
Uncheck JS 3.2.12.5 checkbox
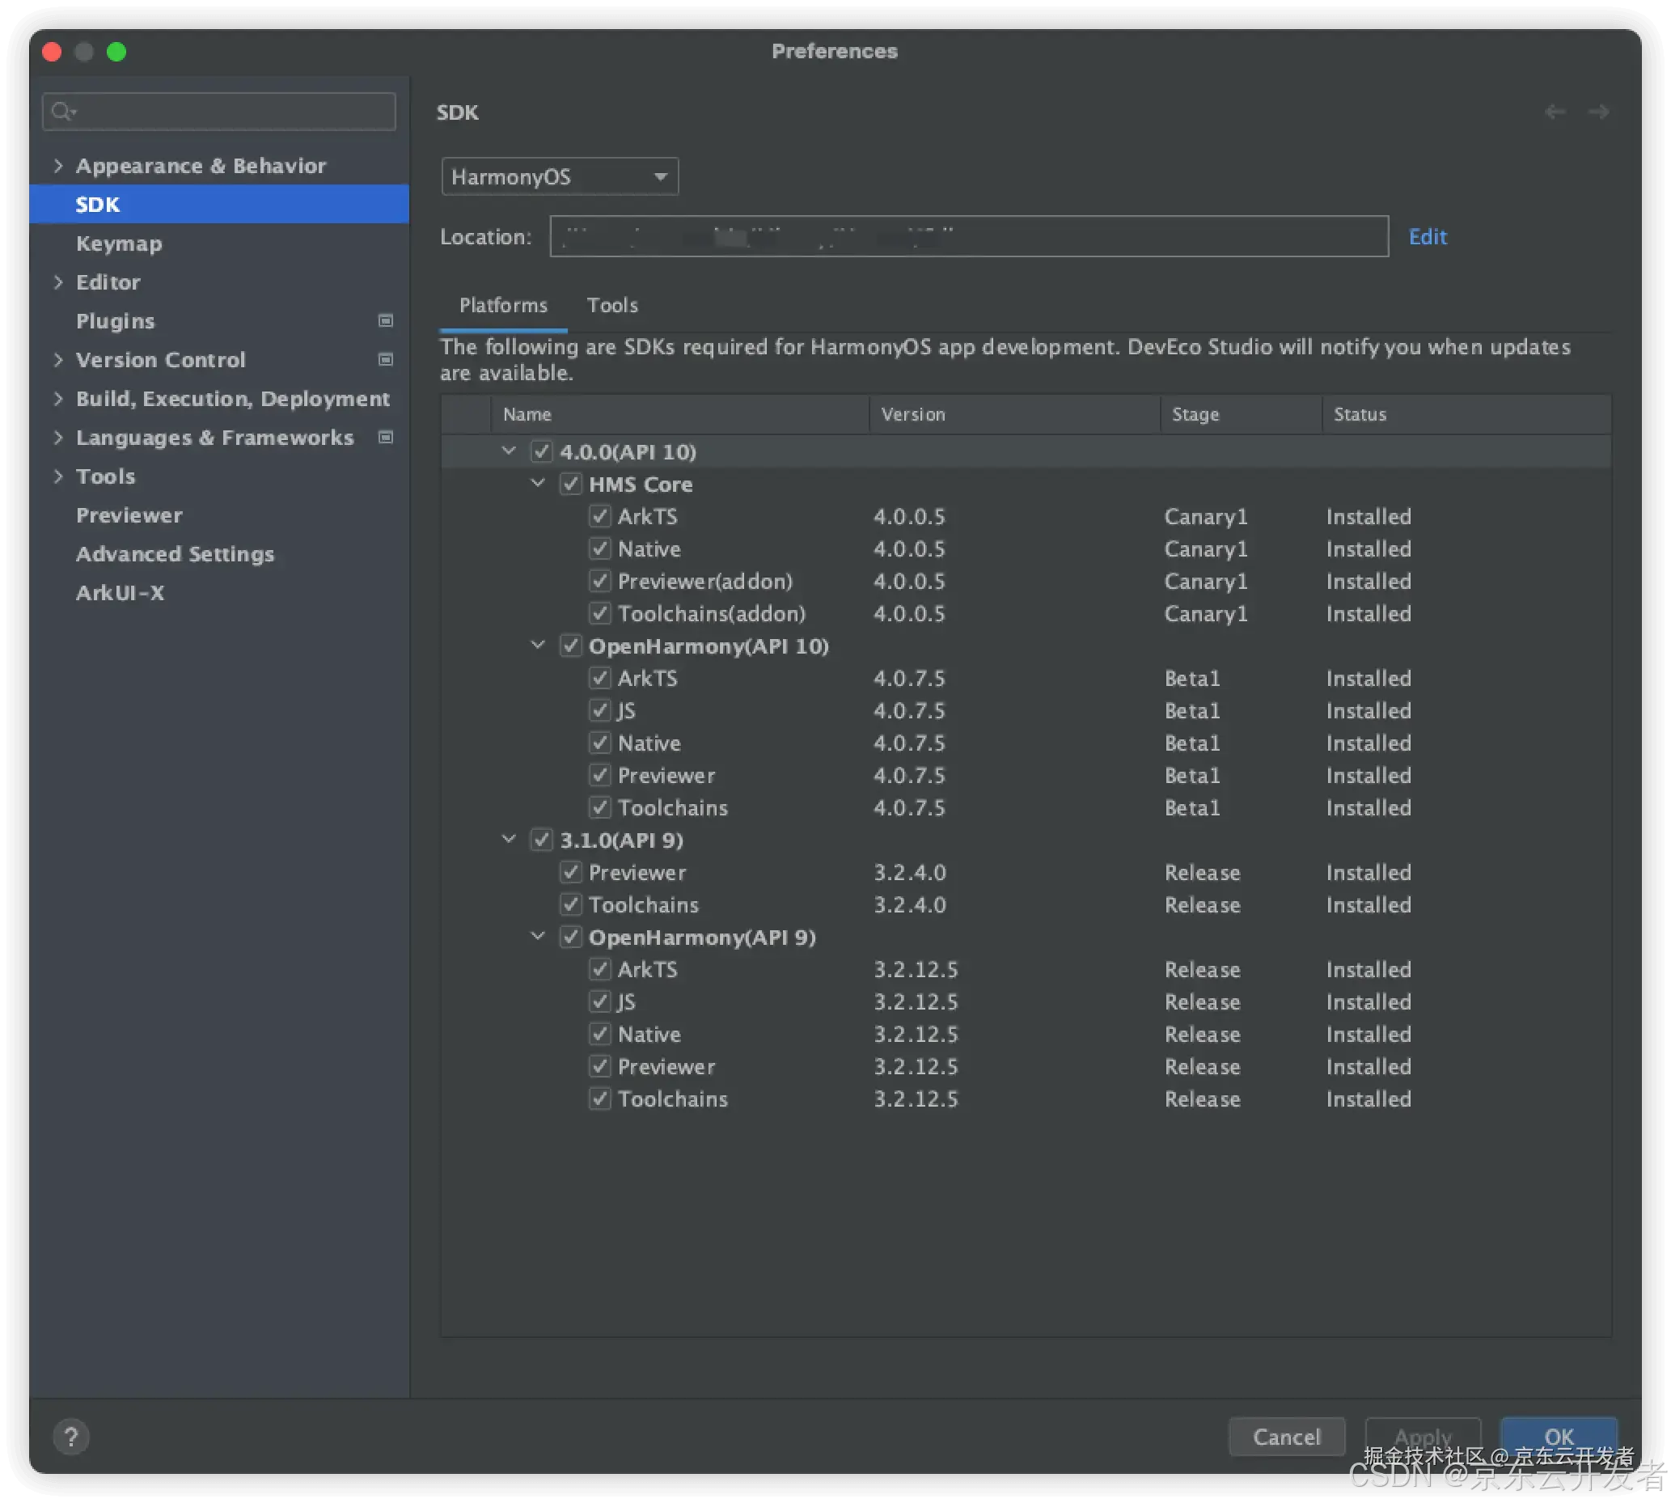click(599, 1001)
